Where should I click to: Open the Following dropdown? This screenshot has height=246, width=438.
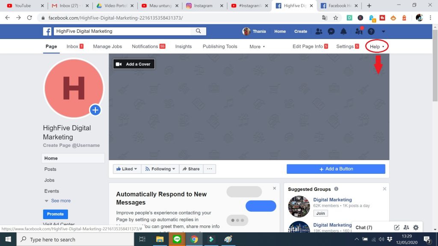(x=160, y=169)
